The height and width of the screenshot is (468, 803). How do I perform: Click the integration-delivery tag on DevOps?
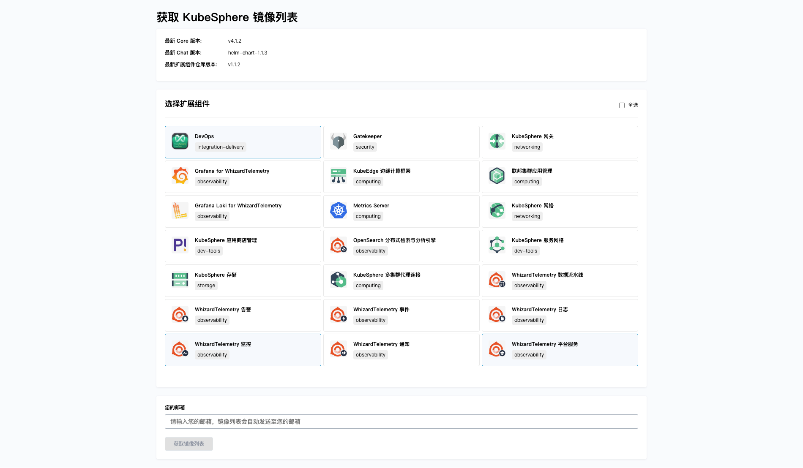click(x=221, y=147)
